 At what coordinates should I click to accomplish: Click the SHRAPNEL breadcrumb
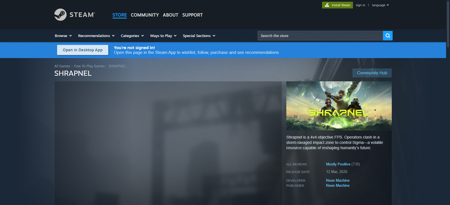(x=117, y=66)
